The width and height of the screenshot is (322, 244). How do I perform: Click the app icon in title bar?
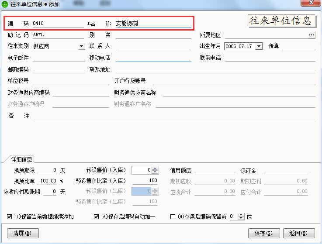5,3
